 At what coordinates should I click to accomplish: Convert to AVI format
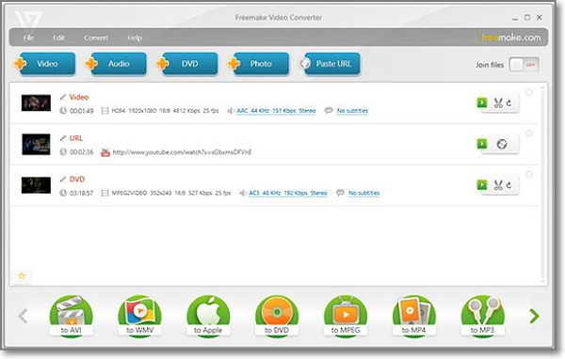coord(71,316)
